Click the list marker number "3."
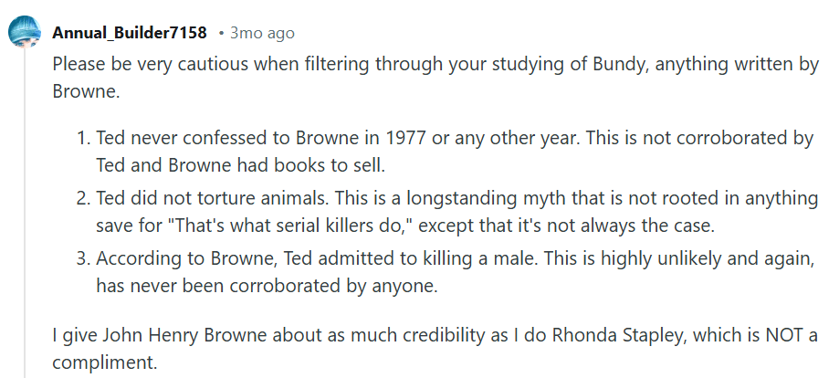The image size is (839, 378). pyautogui.click(x=82, y=260)
